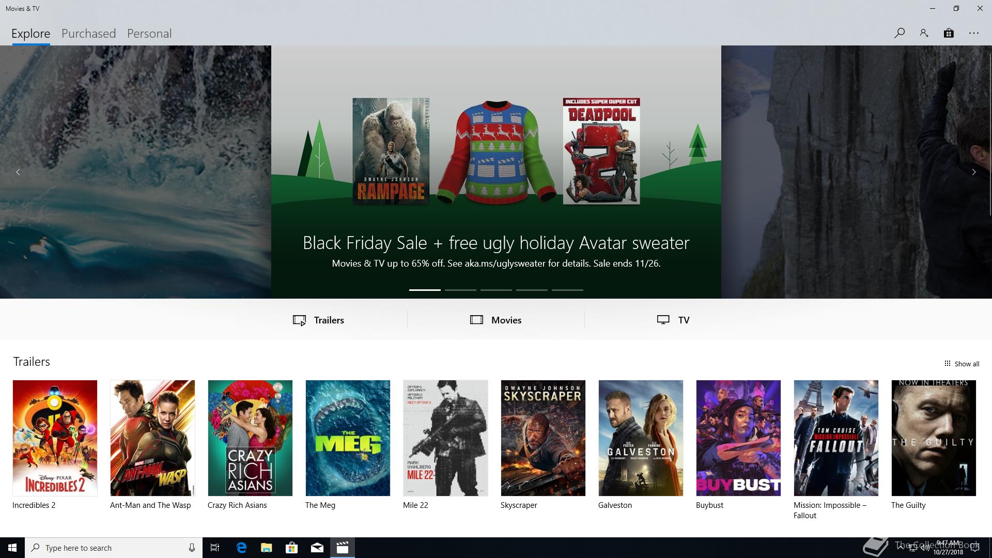Open the Action Center notification icon

(975, 548)
